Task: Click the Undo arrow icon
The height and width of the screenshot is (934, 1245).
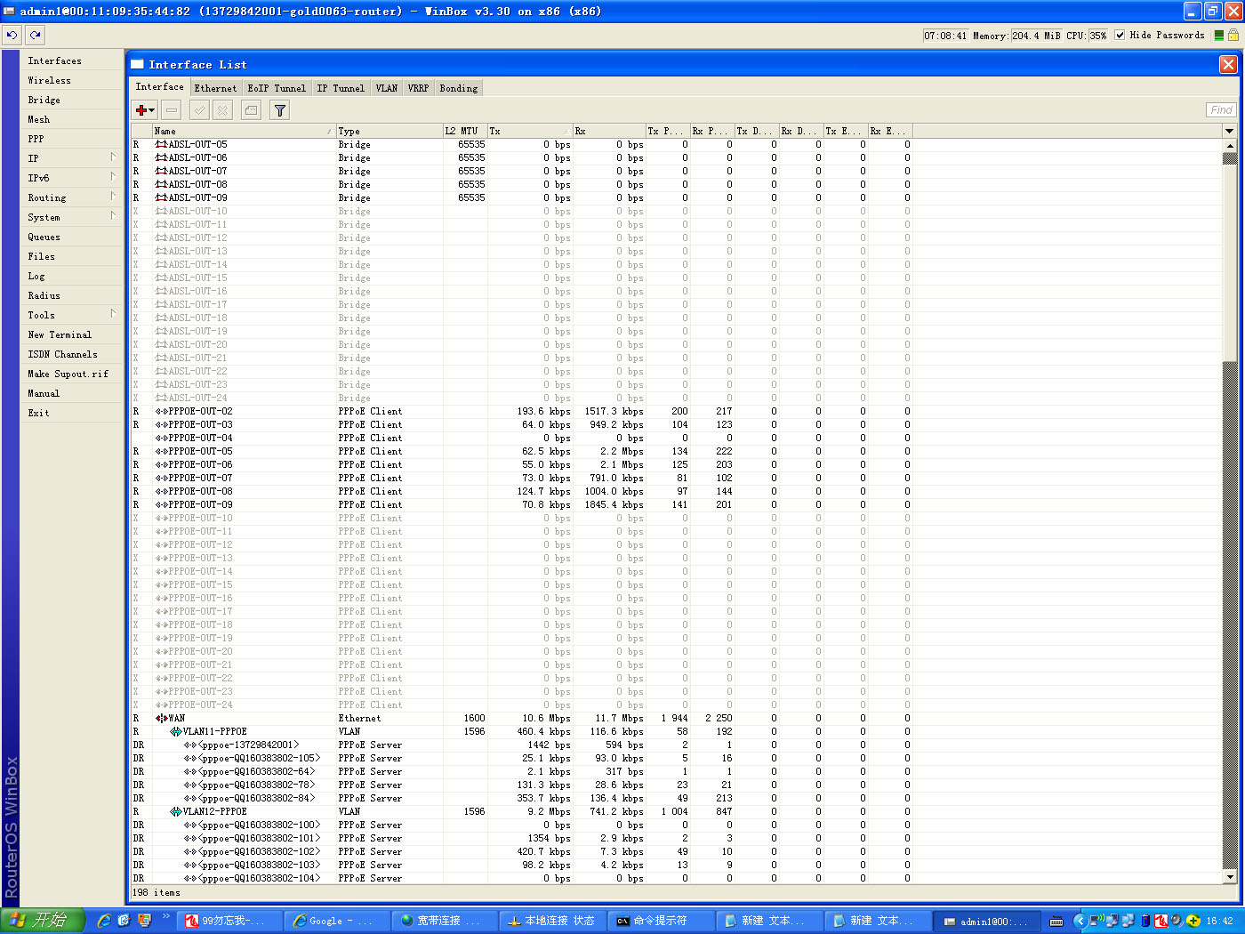Action: (x=12, y=35)
